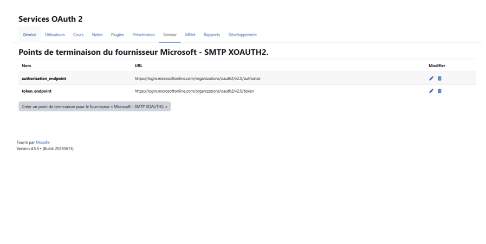Switch to the Utilisateurs tab
The height and width of the screenshot is (244, 486).
pos(55,35)
